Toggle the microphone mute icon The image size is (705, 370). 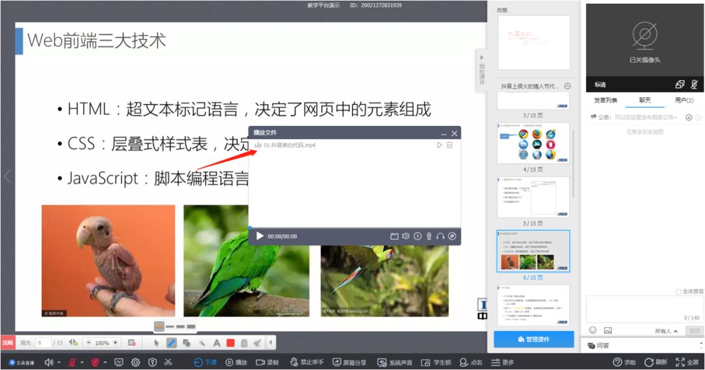72,362
